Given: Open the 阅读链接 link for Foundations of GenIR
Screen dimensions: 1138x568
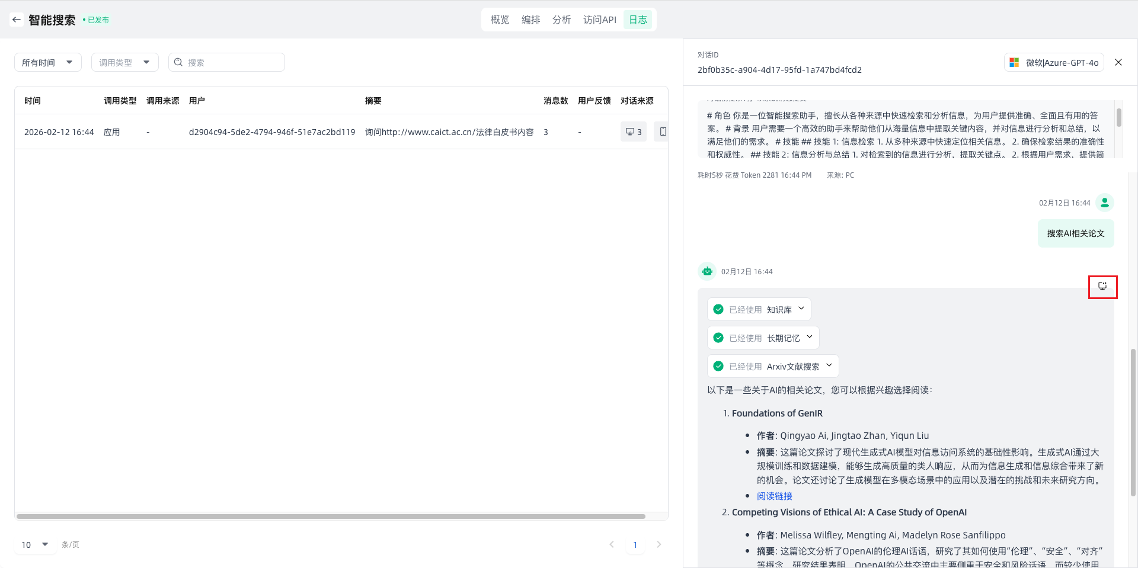Looking at the screenshot, I should point(774,496).
